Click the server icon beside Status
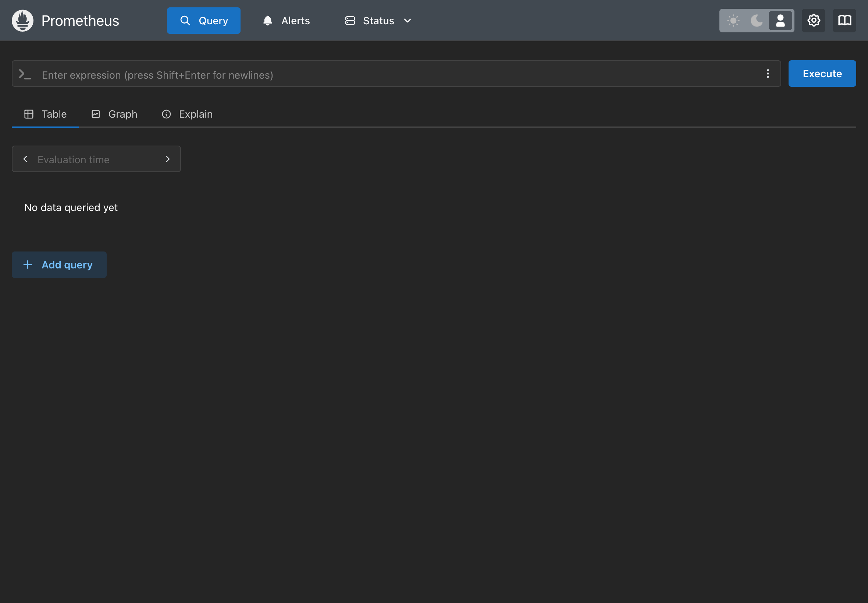868x603 pixels. coord(349,20)
